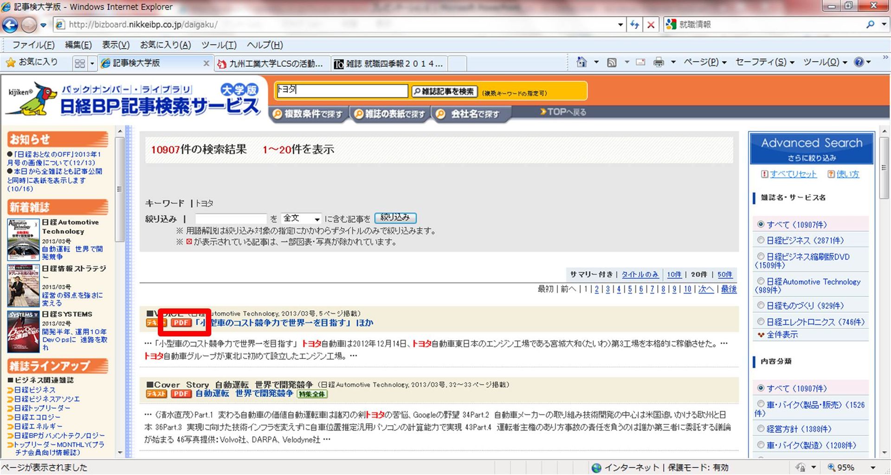Click the すべてリセット reset icon link
Screen dimensions: 891x475
click(788, 174)
